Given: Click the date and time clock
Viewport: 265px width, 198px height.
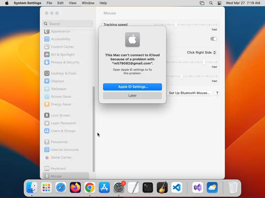Looking at the screenshot, I should click(x=243, y=3).
